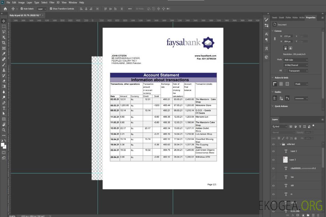Select the Zoom tool
The height and width of the screenshot is (217, 326).
click(4, 130)
